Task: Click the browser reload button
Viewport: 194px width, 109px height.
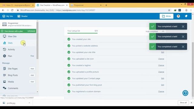Action: click(12, 10)
